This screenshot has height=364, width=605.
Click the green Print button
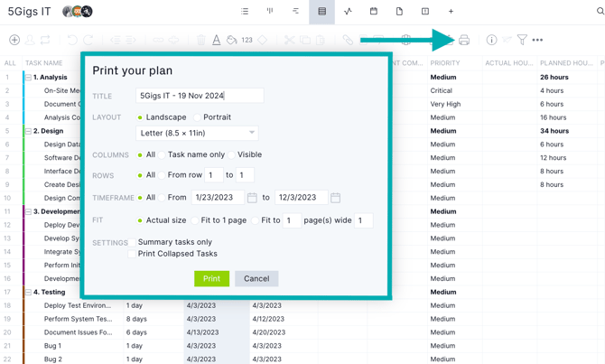point(212,279)
